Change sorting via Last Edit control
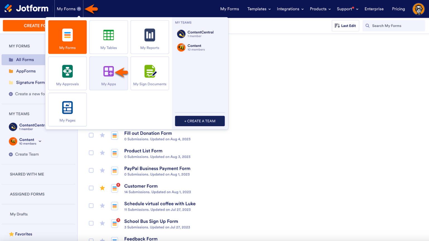 [345, 25]
